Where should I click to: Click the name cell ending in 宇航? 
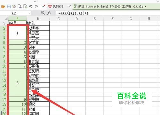click(x=38, y=75)
